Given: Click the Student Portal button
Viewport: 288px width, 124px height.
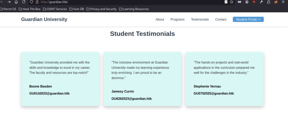Looking at the screenshot, I should point(248,19).
